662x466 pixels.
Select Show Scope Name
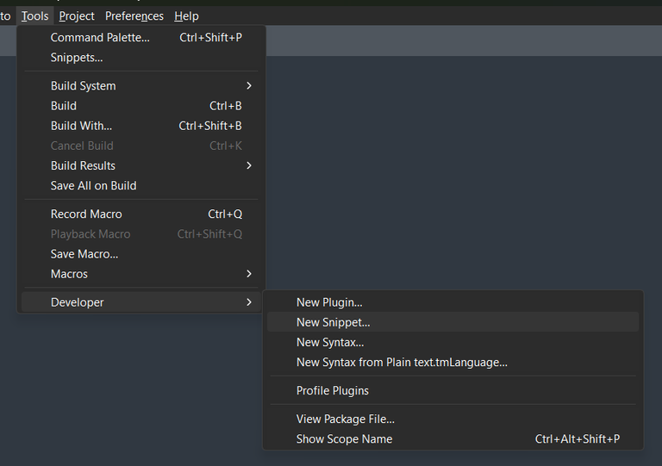coord(344,438)
